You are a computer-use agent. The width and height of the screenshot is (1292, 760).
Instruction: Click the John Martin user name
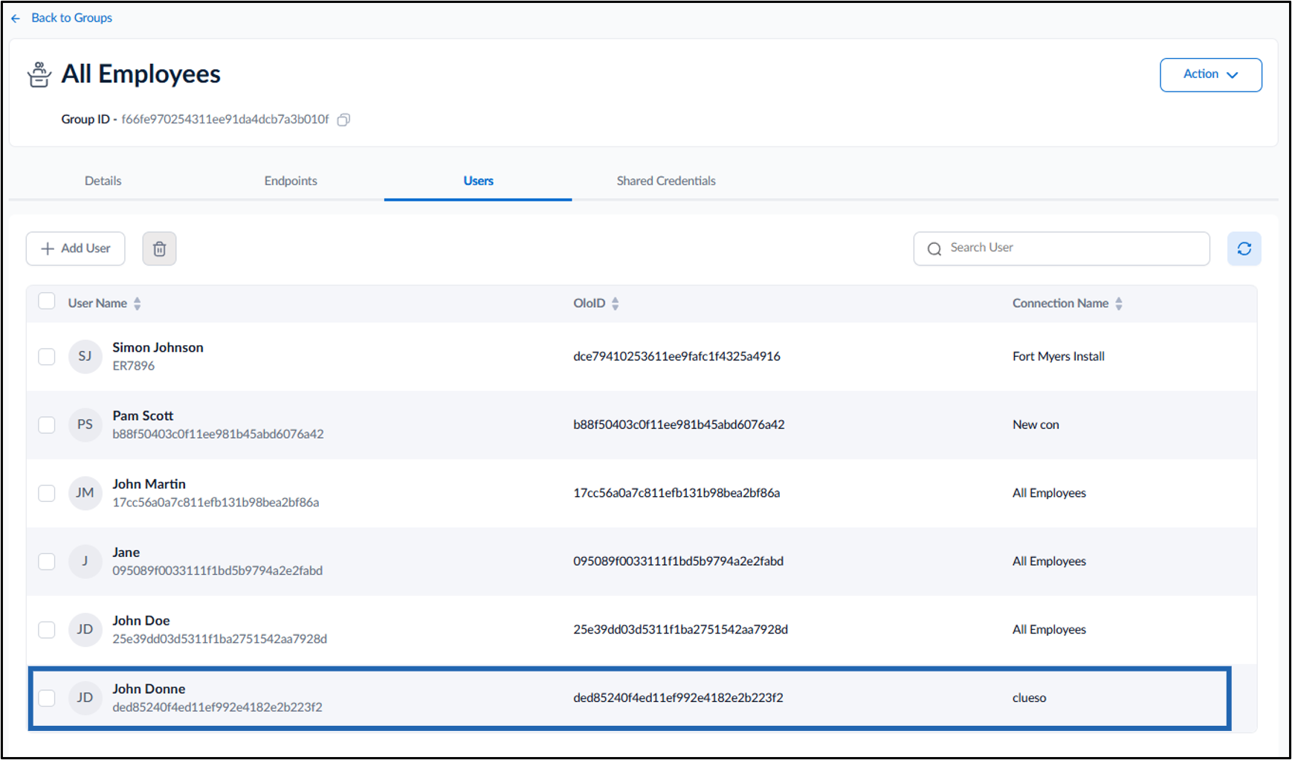[x=149, y=484]
